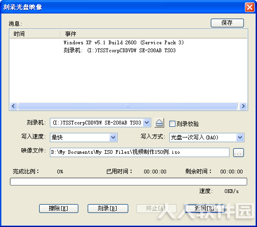Click the 事件 column header
Screen dimensions: 257x227
pos(154,34)
